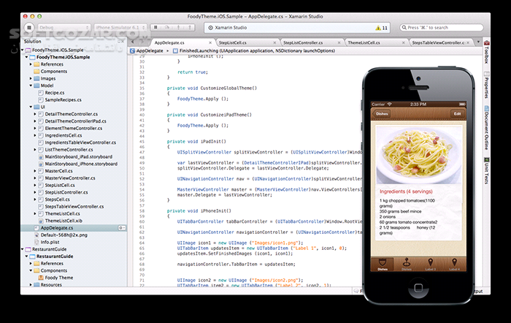The width and height of the screenshot is (511, 323).
Task: Collapse the FoodyTheme.iOS.Sample solution node
Action: 22,50
